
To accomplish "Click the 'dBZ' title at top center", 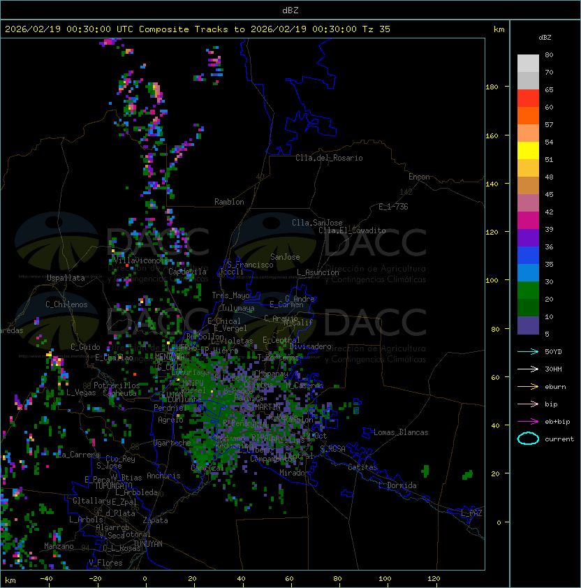I will coord(290,10).
